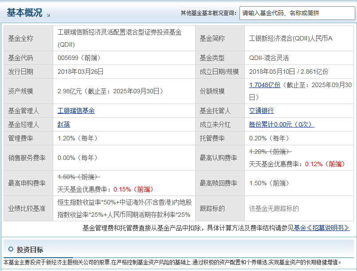
Task: Click sales service fee value 0.00%（每年）
Action: click(x=78, y=158)
